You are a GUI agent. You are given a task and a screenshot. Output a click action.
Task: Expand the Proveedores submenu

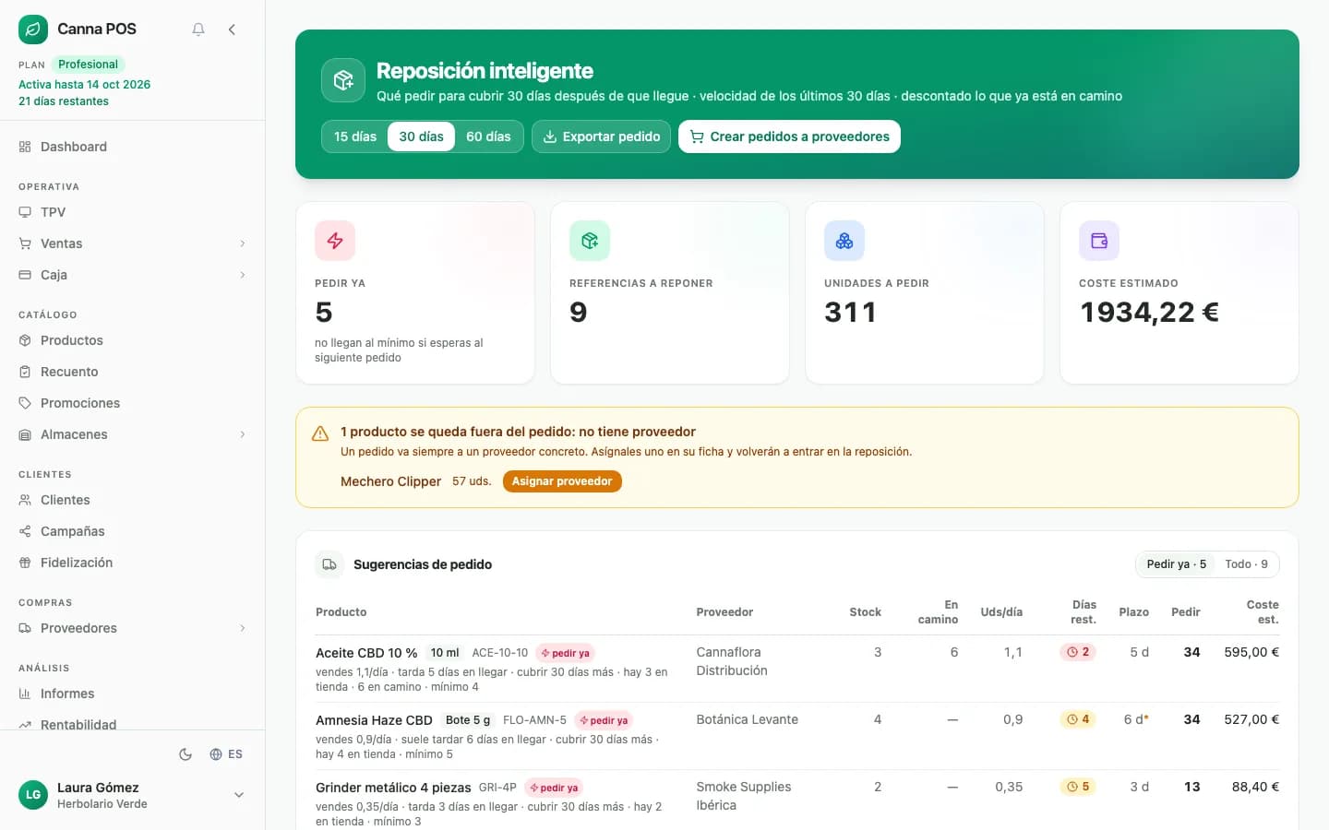133,628
